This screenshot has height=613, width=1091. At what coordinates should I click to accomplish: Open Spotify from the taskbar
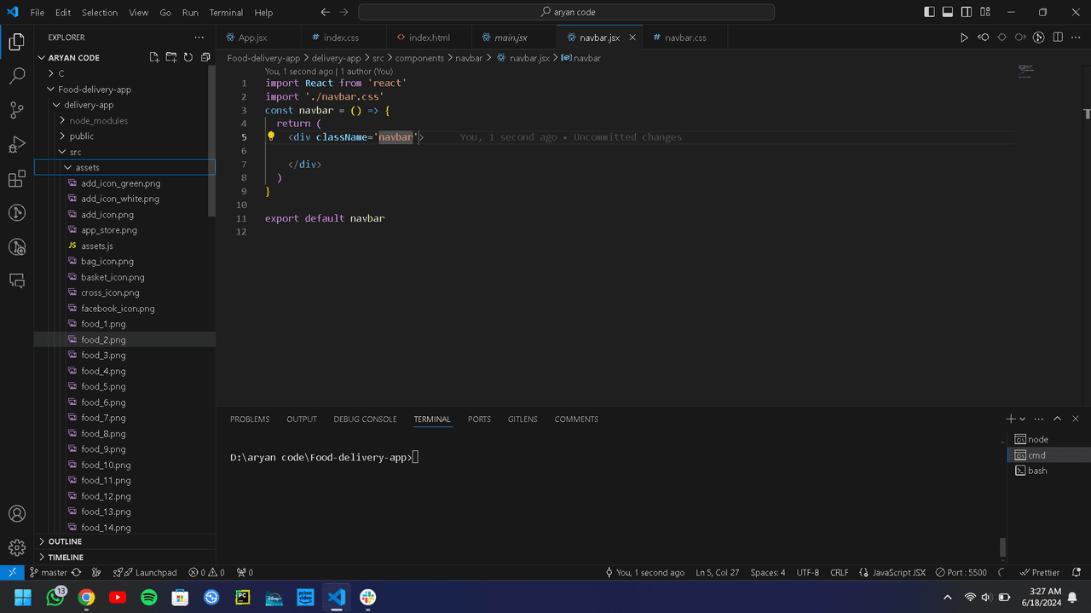tap(148, 598)
